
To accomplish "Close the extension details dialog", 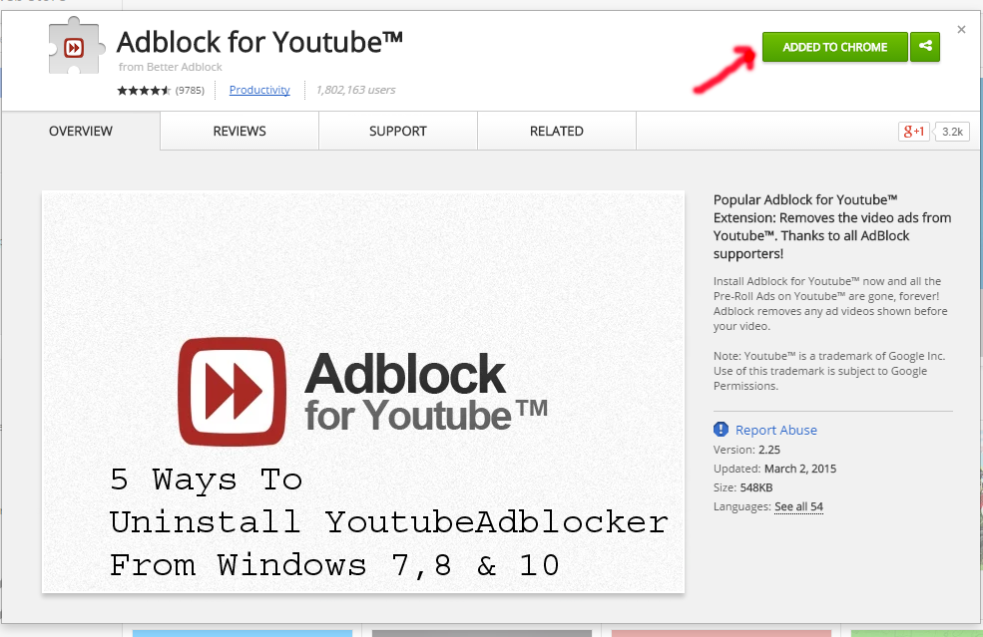I will [961, 30].
